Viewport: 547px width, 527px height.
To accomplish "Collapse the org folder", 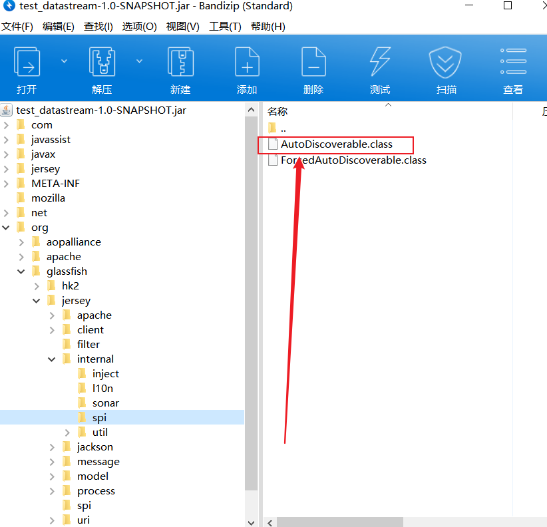I will point(6,228).
